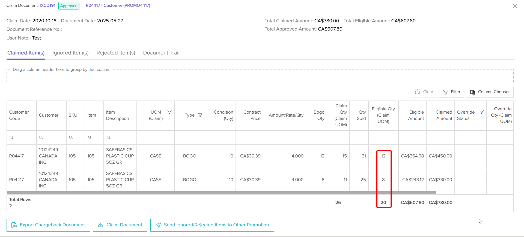The image size is (524, 237).
Task: Click search icon in Item Description filter
Action: (108, 138)
